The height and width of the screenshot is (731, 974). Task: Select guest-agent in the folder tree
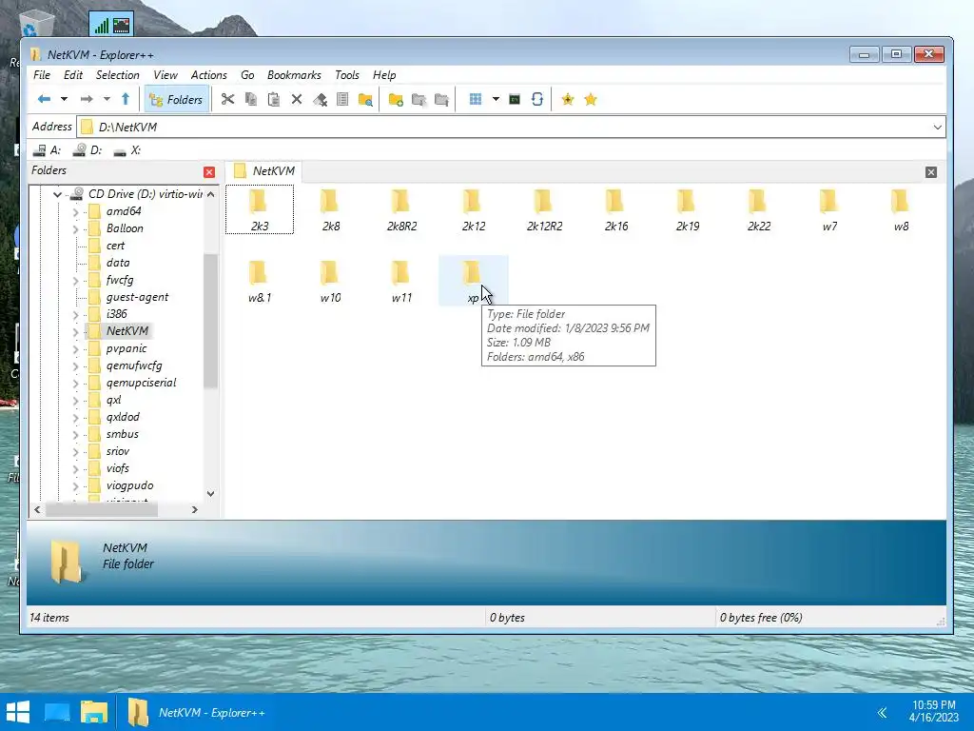click(x=137, y=297)
